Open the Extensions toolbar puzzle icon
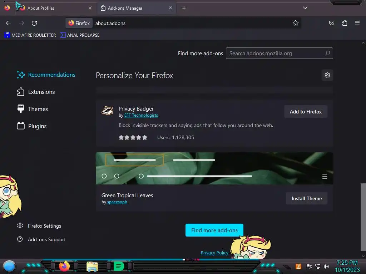Screen dimensions: 366x274 345,23
